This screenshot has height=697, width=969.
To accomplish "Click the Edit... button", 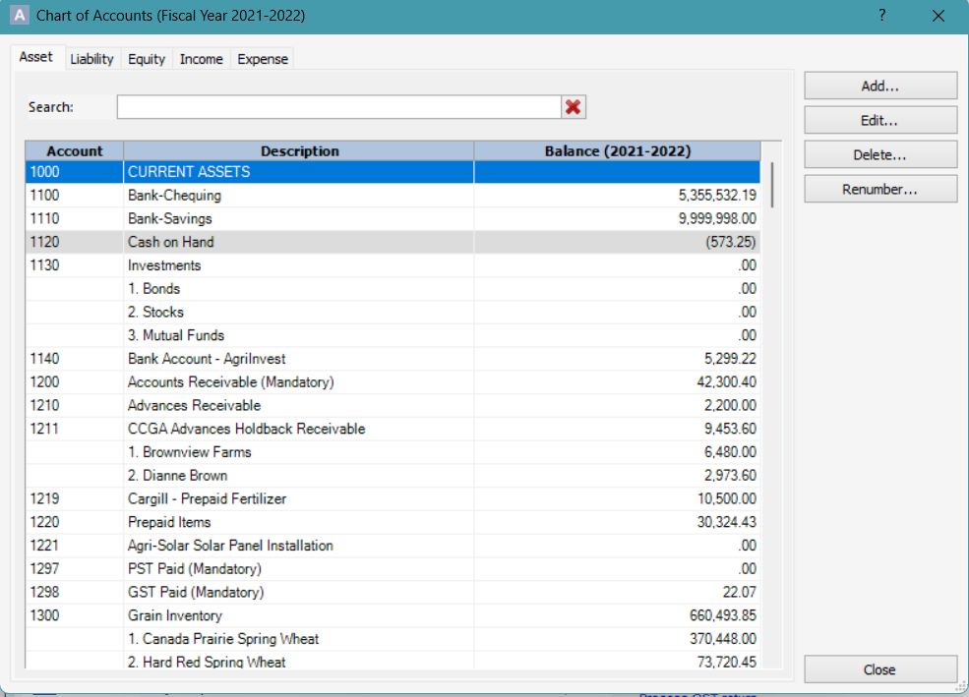I will 879,121.
